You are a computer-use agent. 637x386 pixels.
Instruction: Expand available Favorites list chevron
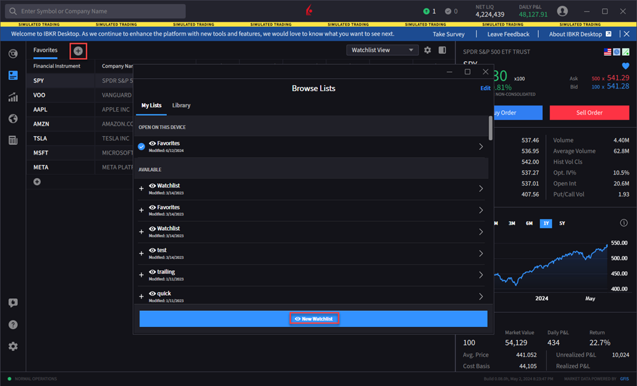[481, 210]
